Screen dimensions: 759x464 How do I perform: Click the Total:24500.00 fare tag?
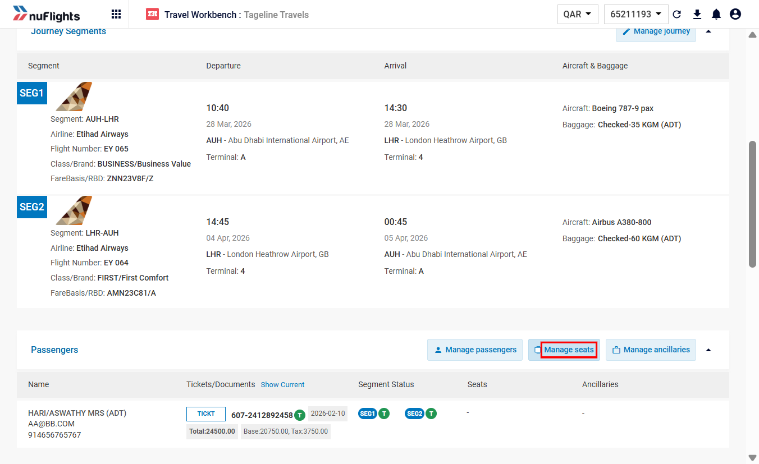pyautogui.click(x=212, y=431)
